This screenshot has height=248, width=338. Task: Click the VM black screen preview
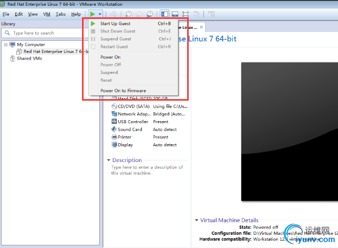pyautogui.click(x=290, y=132)
